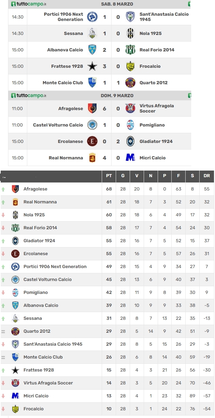Open the Albanova Calcio link in the Saturday results
Image resolution: width=215 pixels, height=418 pixels.
click(65, 50)
